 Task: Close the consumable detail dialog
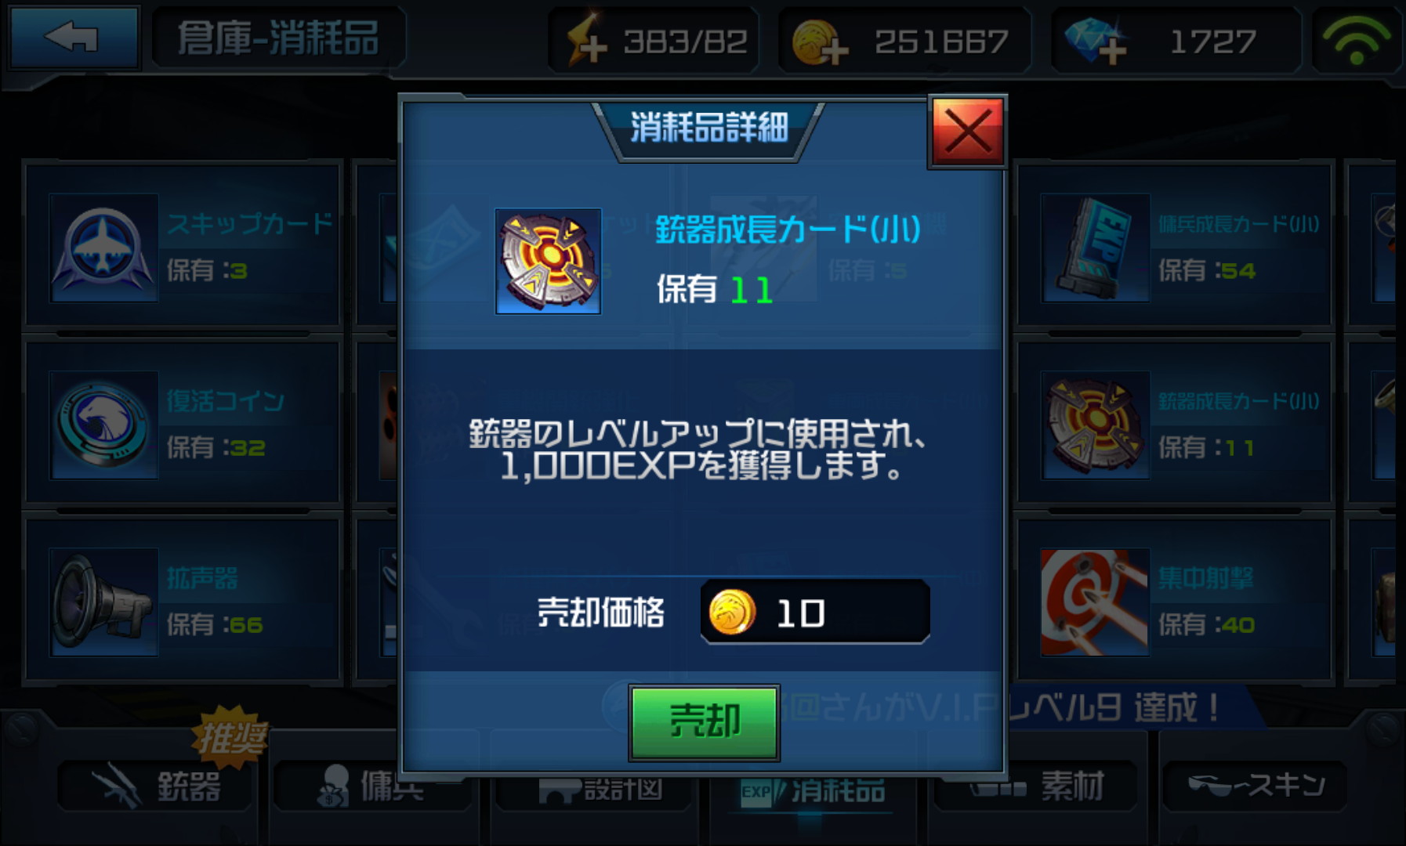(x=967, y=131)
